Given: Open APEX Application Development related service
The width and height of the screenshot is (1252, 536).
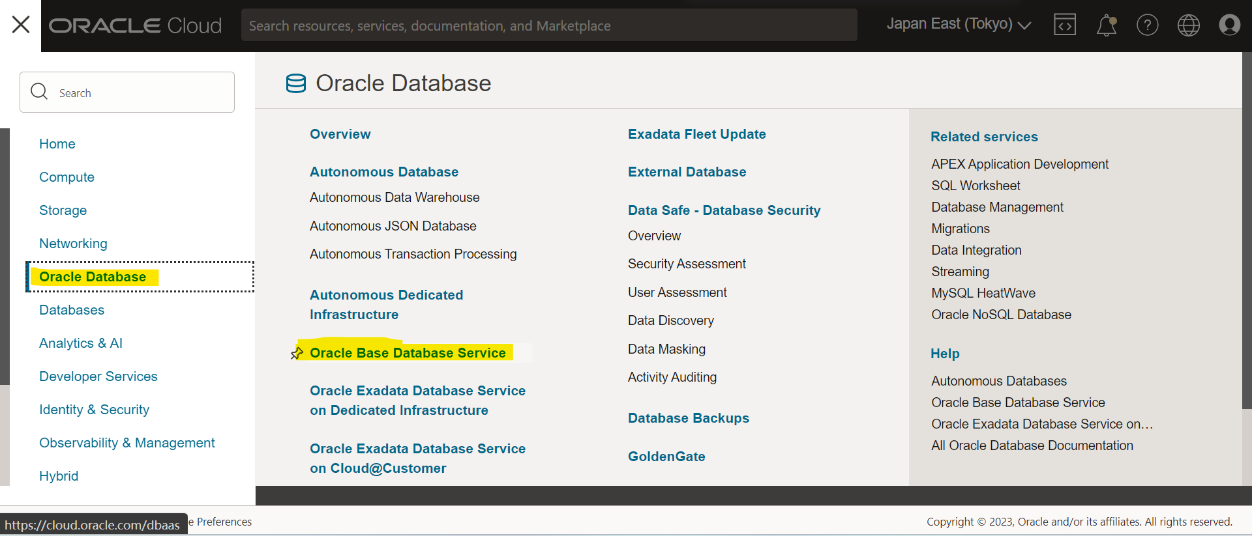Looking at the screenshot, I should tap(1020, 164).
